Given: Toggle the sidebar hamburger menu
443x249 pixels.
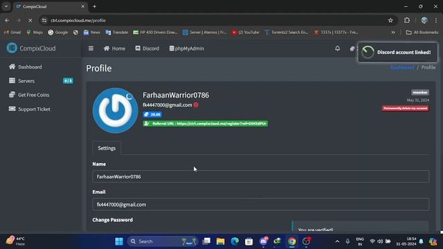Looking at the screenshot, I should tap(91, 48).
